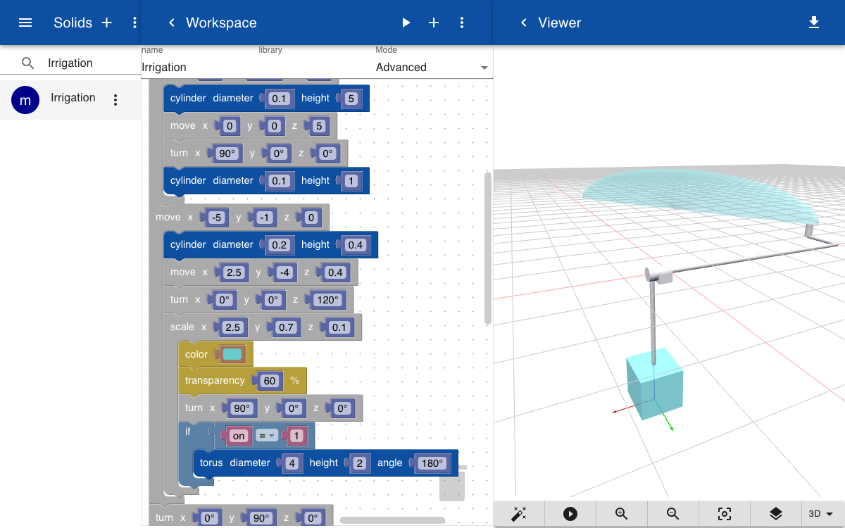Viewport: 845px width, 528px height.
Task: Click the workspace trash can
Action: [x=452, y=483]
